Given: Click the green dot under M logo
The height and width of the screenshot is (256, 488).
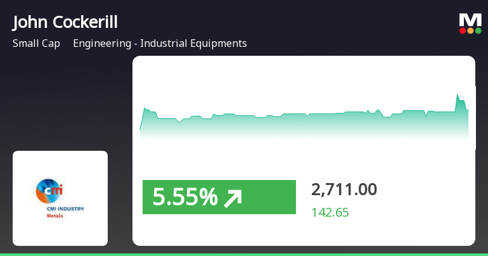Looking at the screenshot, I should (478, 30).
